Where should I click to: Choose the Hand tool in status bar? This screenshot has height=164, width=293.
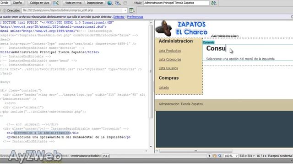pos(215,156)
